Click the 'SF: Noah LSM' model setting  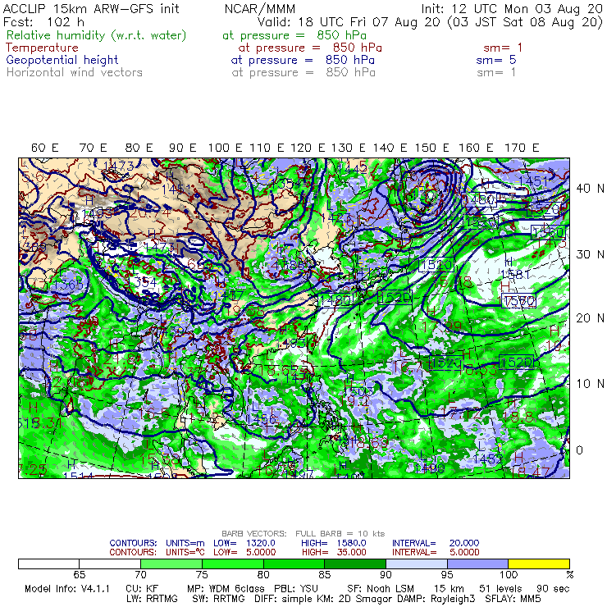click(381, 589)
